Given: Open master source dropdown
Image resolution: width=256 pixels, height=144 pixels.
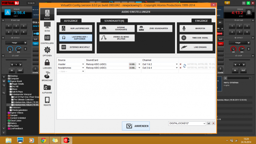Looking at the screenshot, I should pos(83,64).
